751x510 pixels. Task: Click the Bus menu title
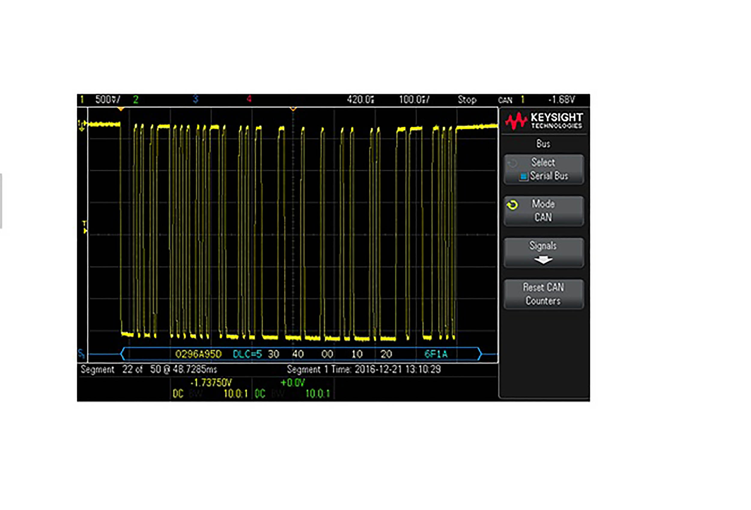(543, 143)
